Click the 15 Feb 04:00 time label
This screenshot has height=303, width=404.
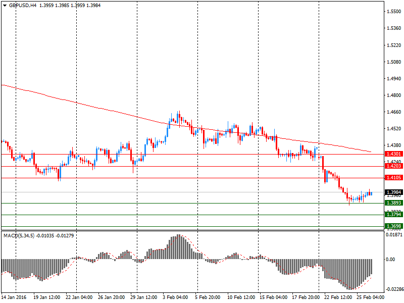273,297
